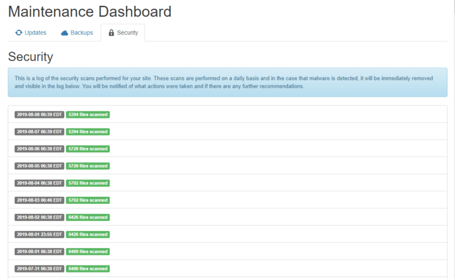Screen dimensions: 455x279
Task: Click the 6409 files scanned badge
Action: (x=88, y=251)
